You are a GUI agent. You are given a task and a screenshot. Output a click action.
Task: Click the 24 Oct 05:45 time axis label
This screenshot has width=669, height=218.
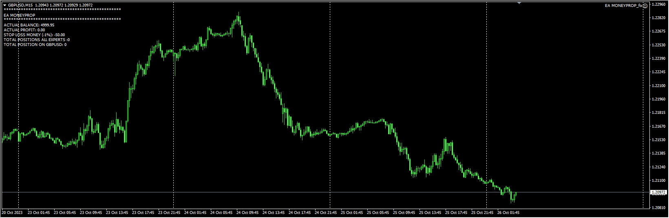pyautogui.click(x=221, y=212)
